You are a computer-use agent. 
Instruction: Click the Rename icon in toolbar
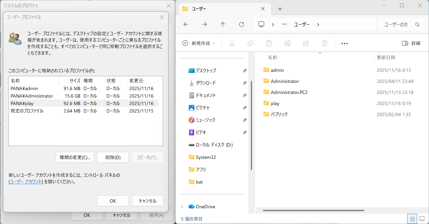(x=287, y=43)
